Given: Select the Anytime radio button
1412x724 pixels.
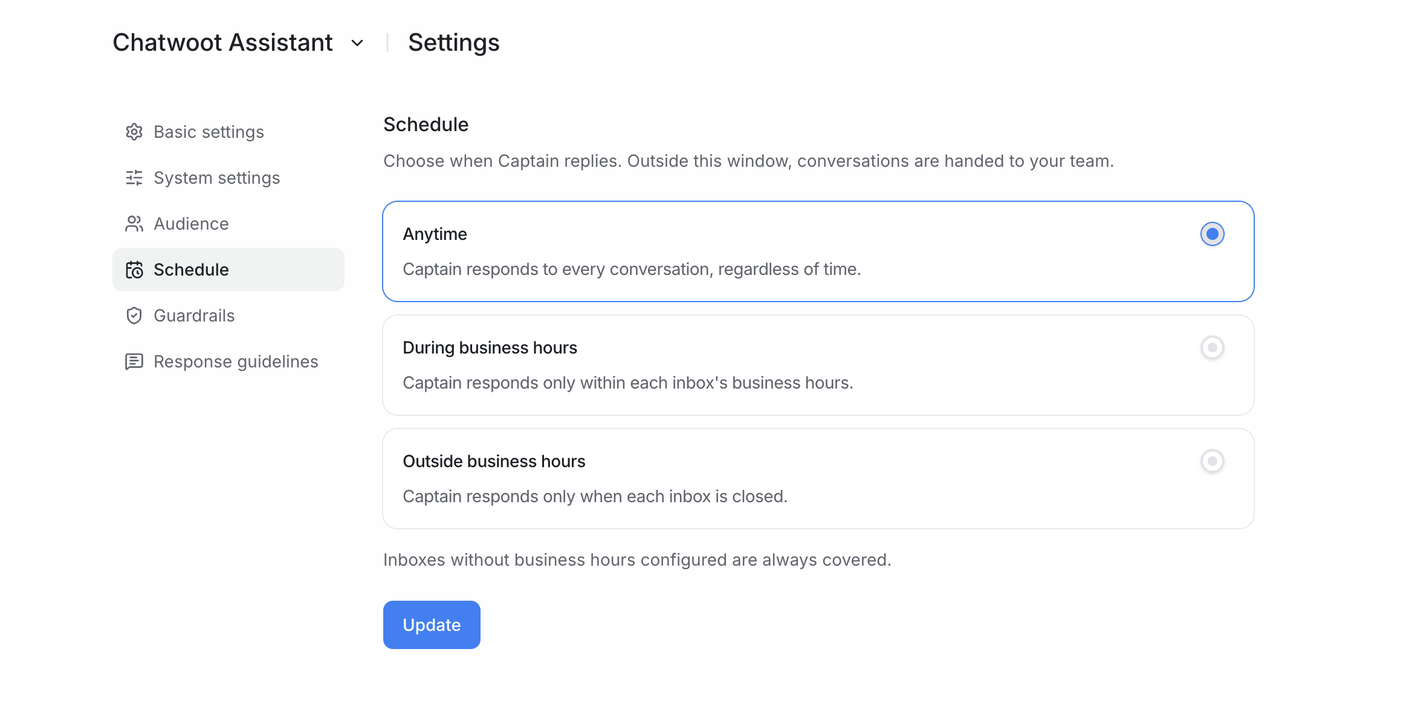Looking at the screenshot, I should tap(1212, 234).
